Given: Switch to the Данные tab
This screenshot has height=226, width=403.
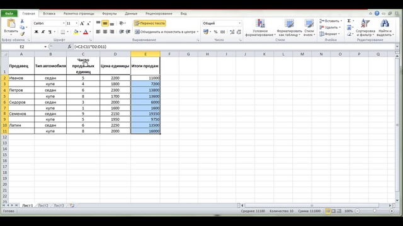Looking at the screenshot, I should (x=131, y=13).
